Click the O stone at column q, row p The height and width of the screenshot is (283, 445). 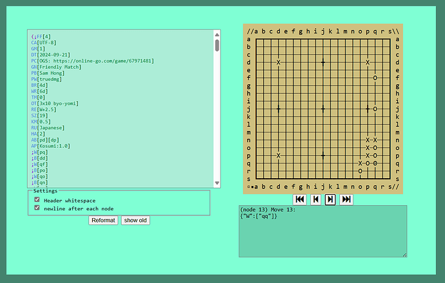pos(375,156)
